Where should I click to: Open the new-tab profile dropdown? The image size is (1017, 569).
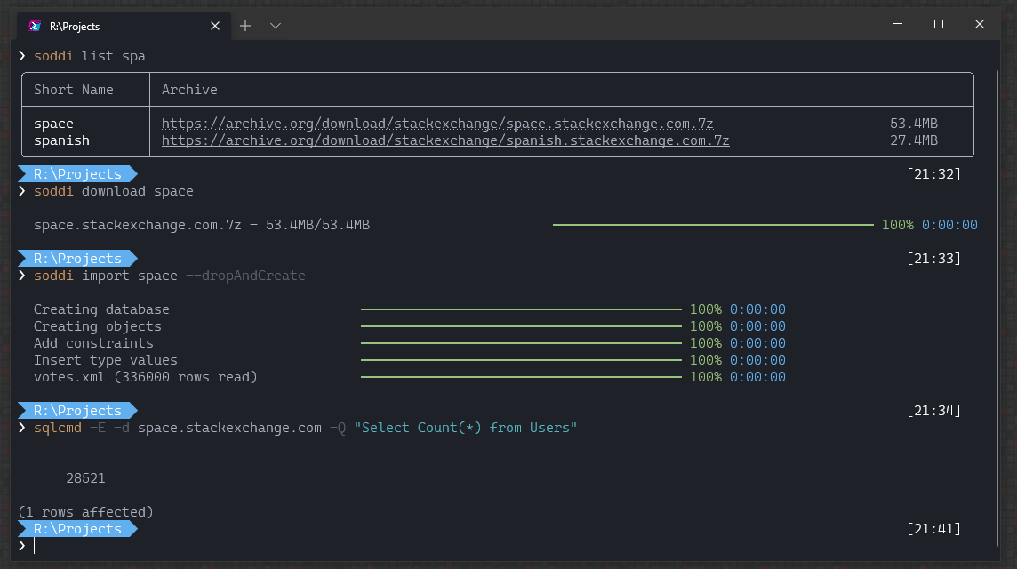tap(276, 26)
